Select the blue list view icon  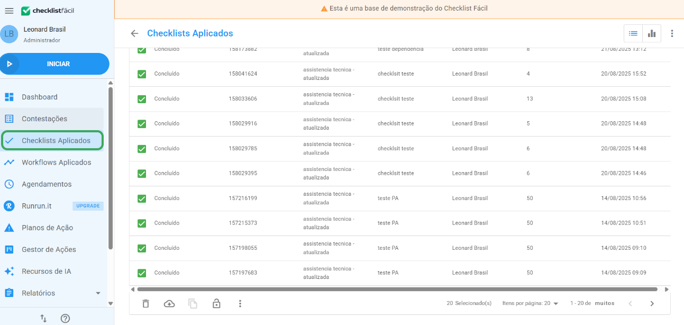click(633, 33)
